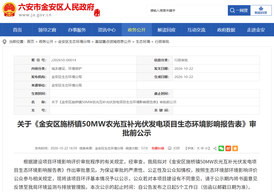Click the 生效时间 label cell
The width and height of the screenshot is (274, 192).
coord(32,94)
